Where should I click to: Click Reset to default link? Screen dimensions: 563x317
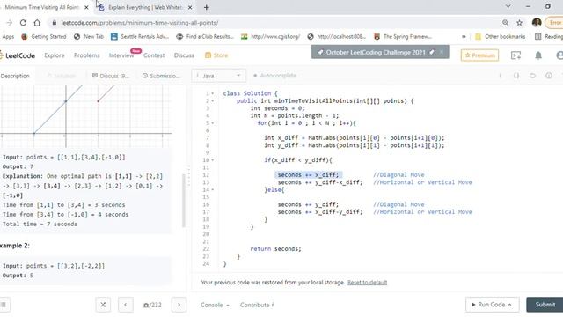367,283
